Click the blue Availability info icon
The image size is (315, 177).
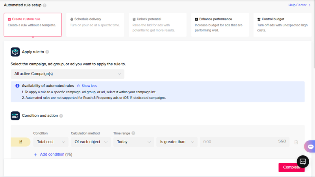(17, 86)
